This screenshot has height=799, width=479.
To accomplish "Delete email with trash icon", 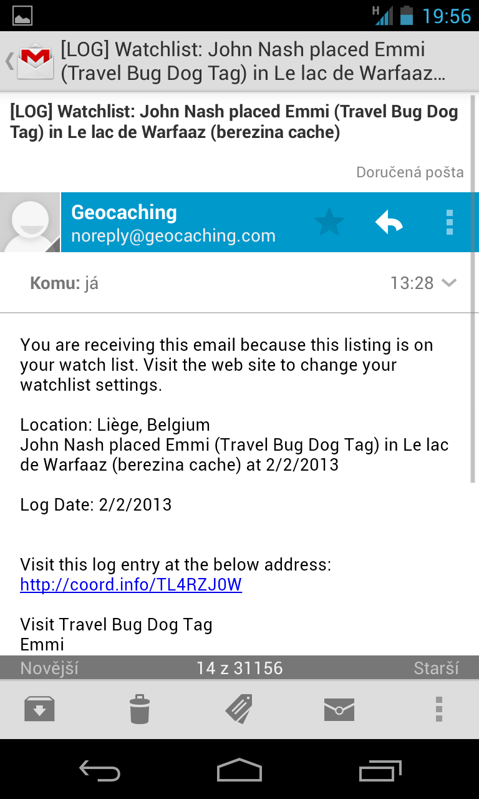I will point(139,708).
